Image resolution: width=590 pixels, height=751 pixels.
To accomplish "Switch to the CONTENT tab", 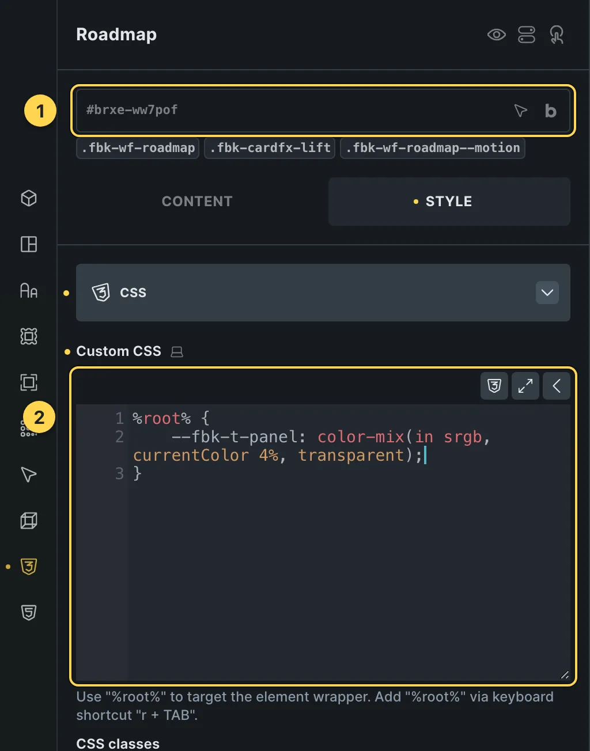I will [x=197, y=202].
